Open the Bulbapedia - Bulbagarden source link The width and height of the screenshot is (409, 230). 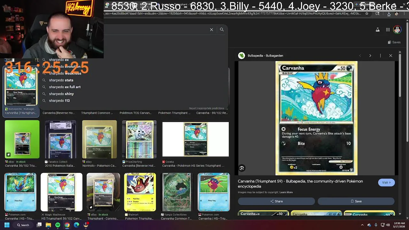point(265,56)
